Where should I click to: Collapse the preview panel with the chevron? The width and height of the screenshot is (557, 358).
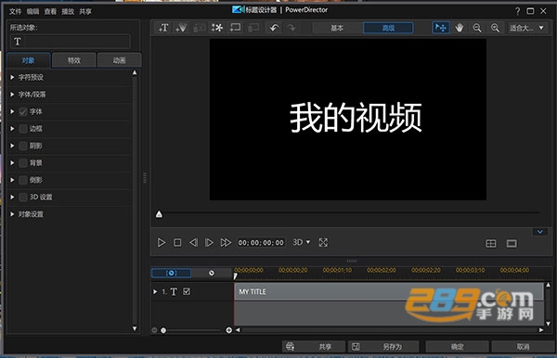tap(540, 232)
